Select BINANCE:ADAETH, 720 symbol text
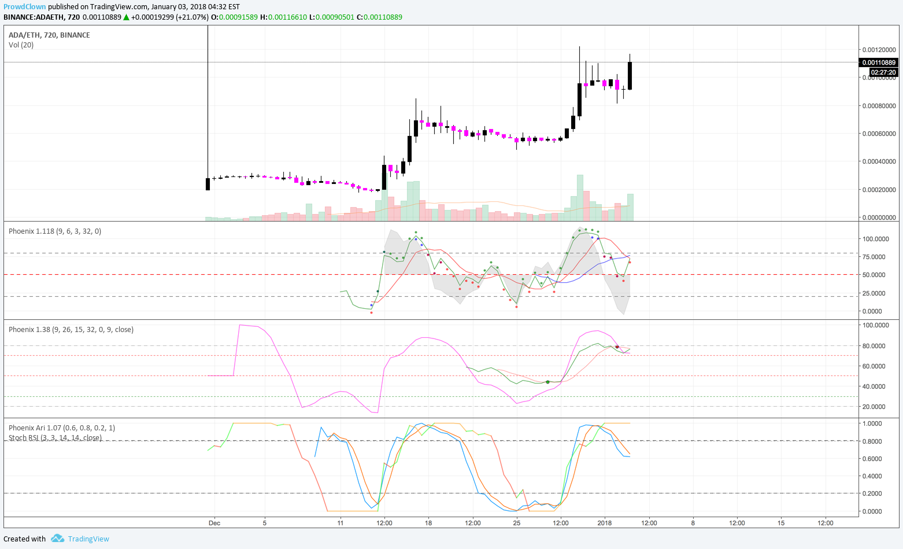 pyautogui.click(x=42, y=17)
